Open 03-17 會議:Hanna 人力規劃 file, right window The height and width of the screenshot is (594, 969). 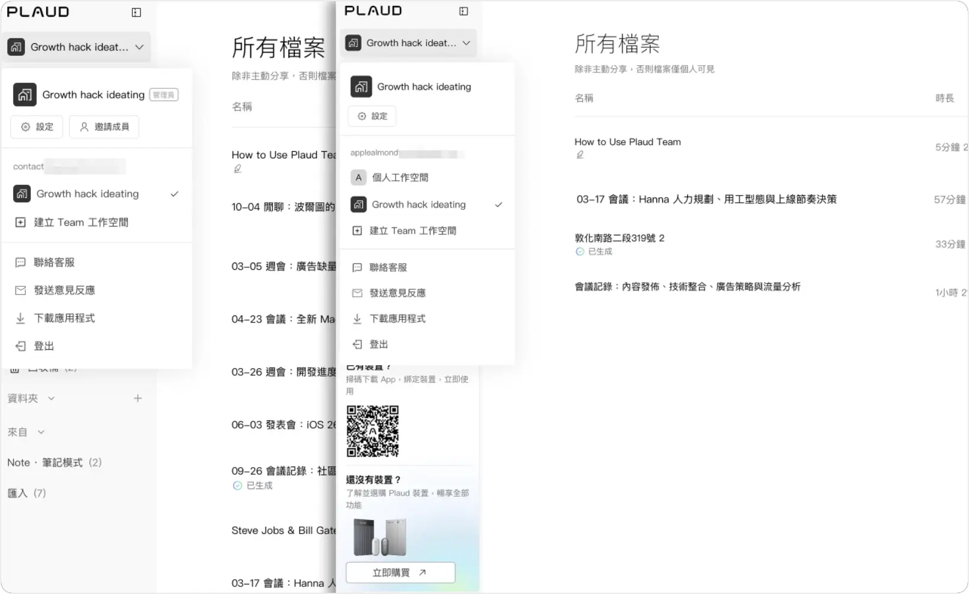[706, 199]
